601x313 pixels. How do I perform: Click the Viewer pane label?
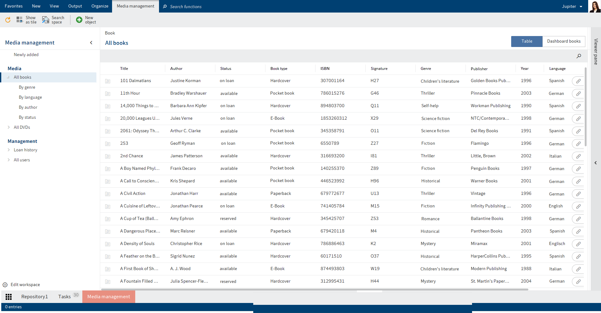596,52
